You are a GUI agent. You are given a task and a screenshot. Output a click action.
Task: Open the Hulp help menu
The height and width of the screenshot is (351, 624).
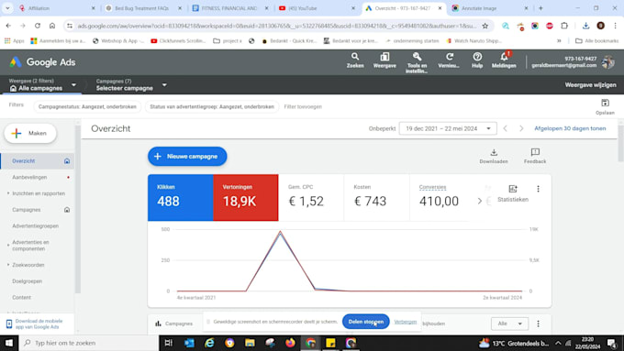(477, 60)
